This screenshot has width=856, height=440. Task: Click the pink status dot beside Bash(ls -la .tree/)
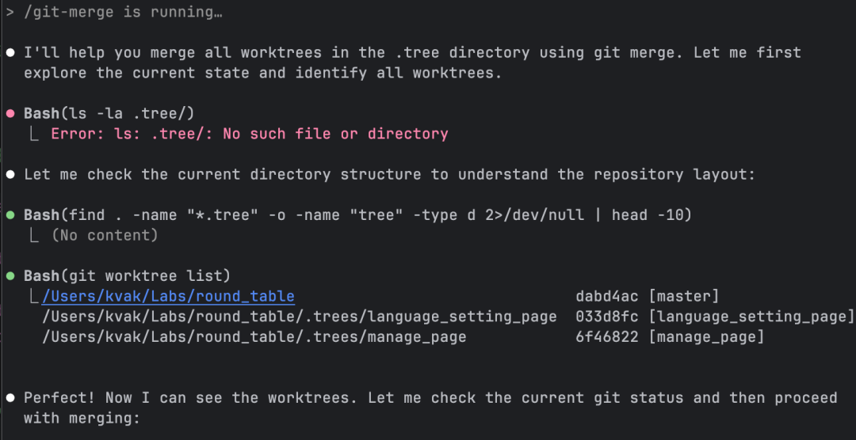point(10,113)
